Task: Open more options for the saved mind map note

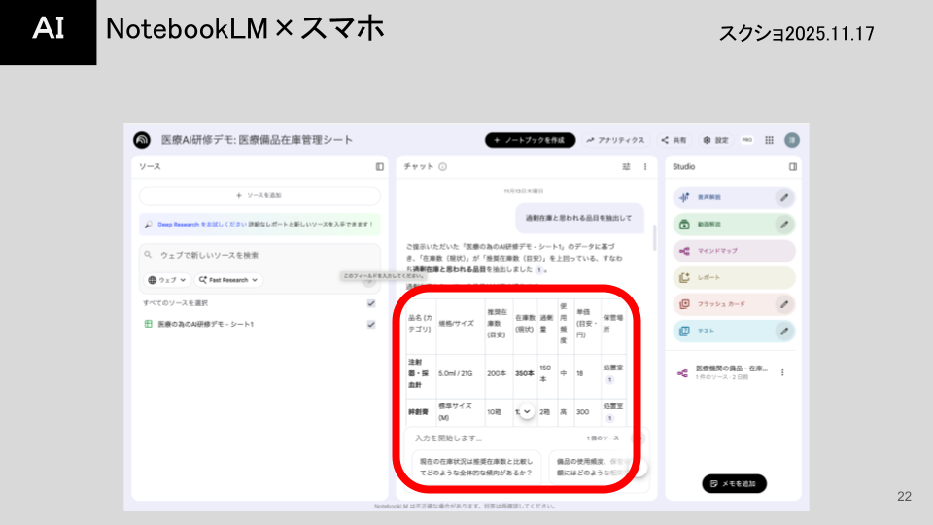Action: click(782, 372)
